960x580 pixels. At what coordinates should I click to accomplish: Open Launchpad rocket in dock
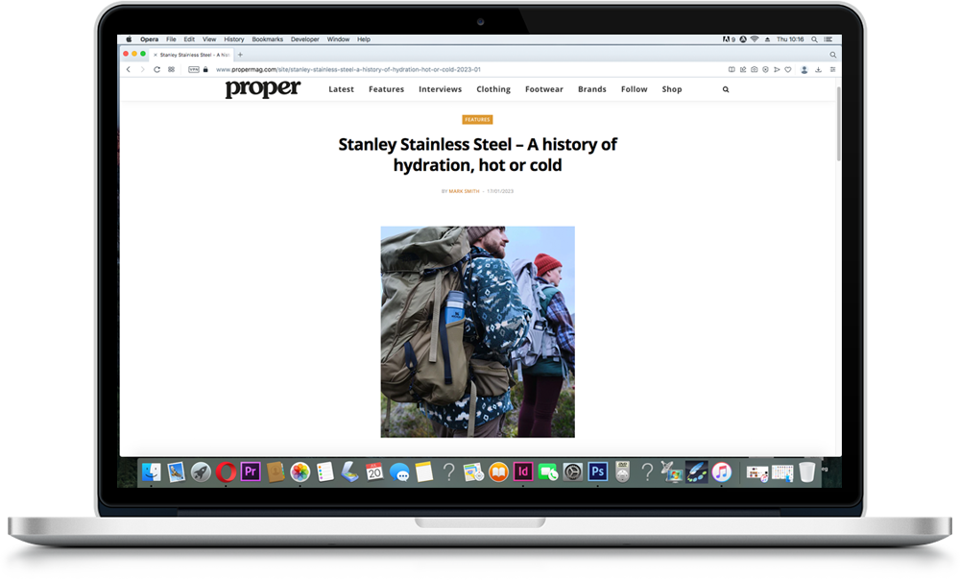click(201, 472)
